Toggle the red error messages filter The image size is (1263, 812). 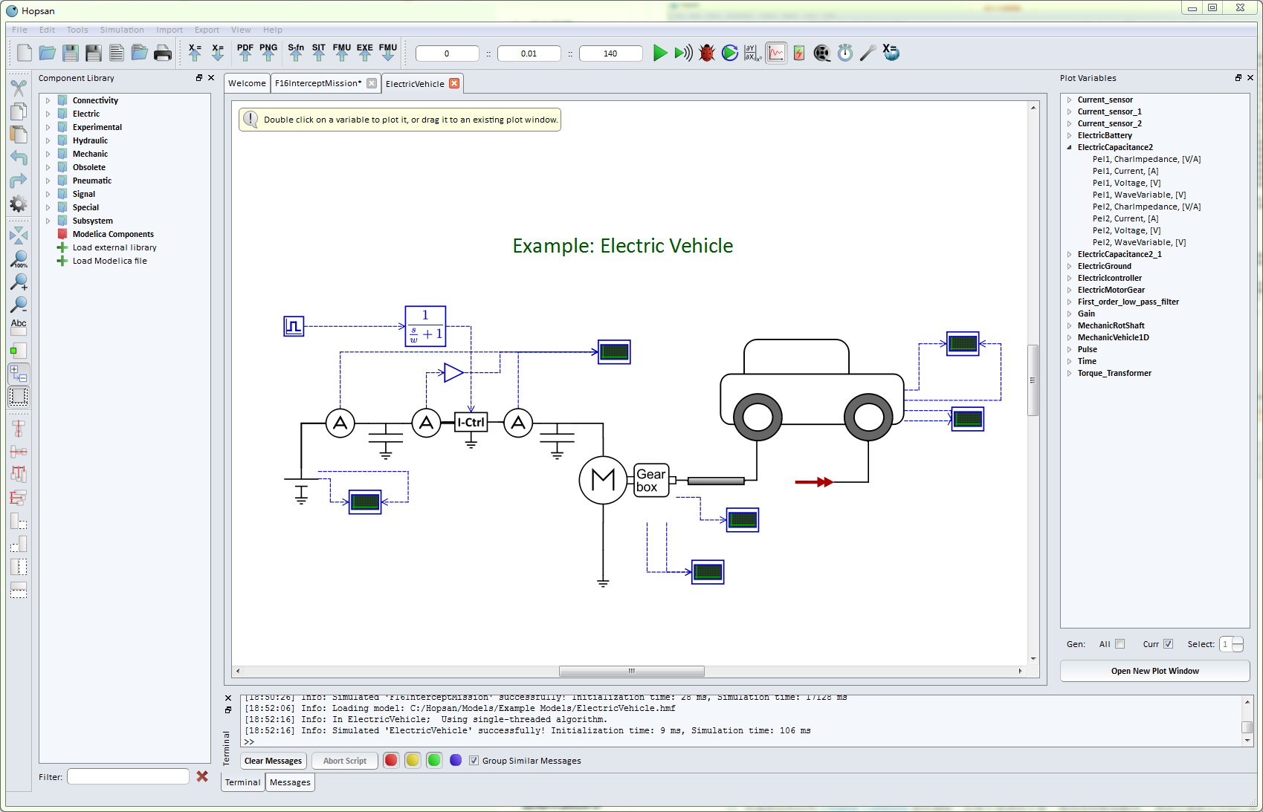pos(391,760)
